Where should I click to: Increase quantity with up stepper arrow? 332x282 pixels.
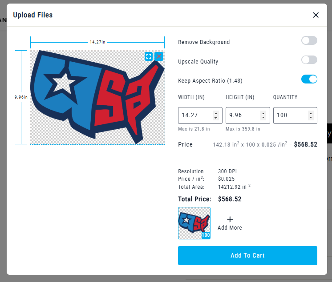(311, 113)
